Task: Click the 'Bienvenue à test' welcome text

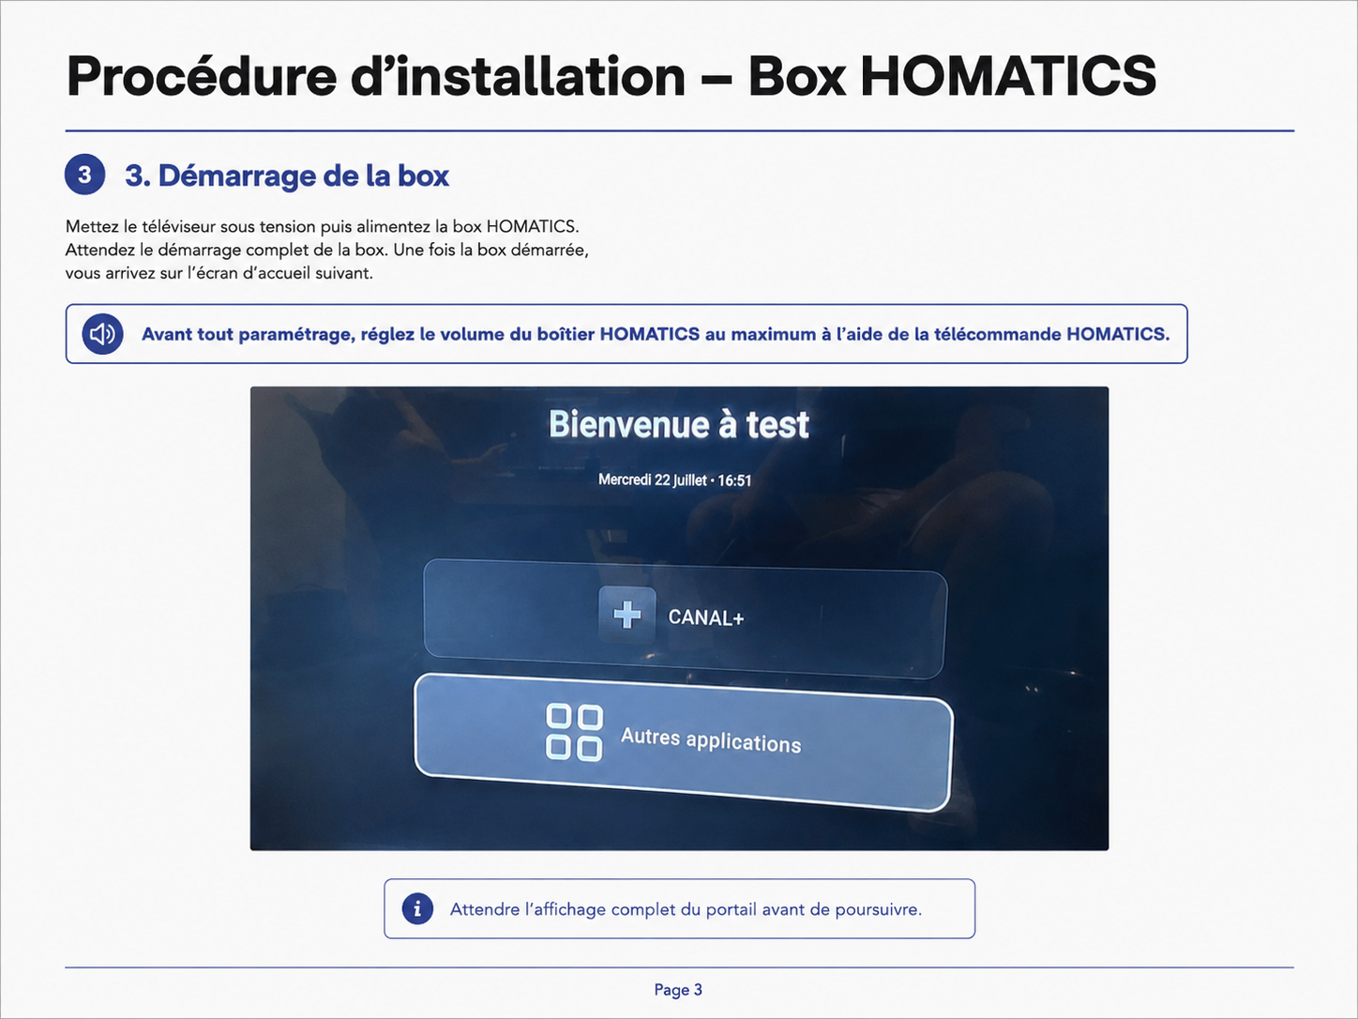Action: coord(679,424)
